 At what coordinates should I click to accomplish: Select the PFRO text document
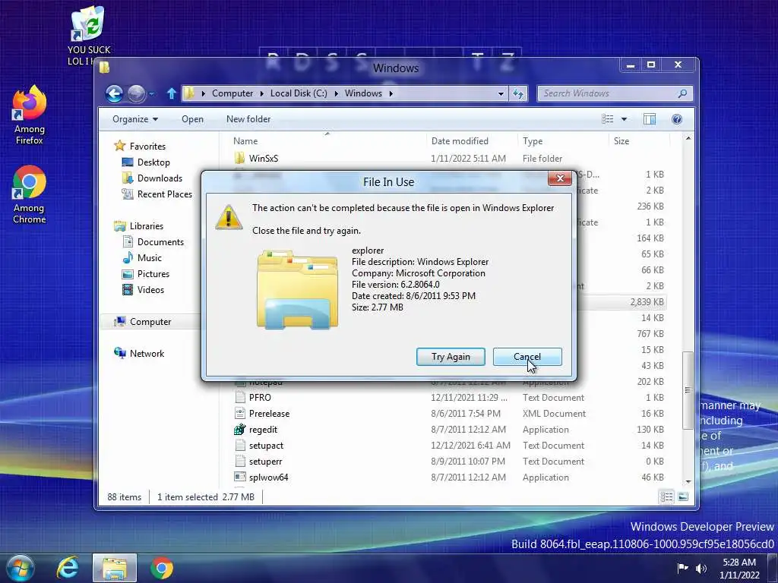260,398
